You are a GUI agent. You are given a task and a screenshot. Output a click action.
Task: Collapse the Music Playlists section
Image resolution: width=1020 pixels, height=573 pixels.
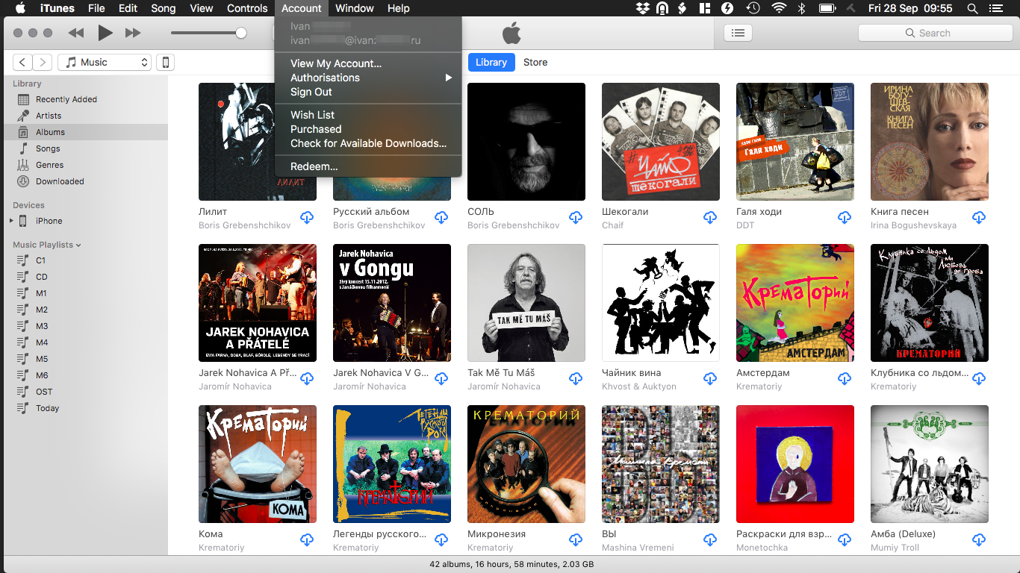[x=78, y=245]
